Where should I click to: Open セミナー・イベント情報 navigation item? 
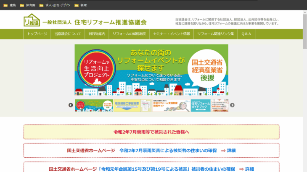point(171,34)
